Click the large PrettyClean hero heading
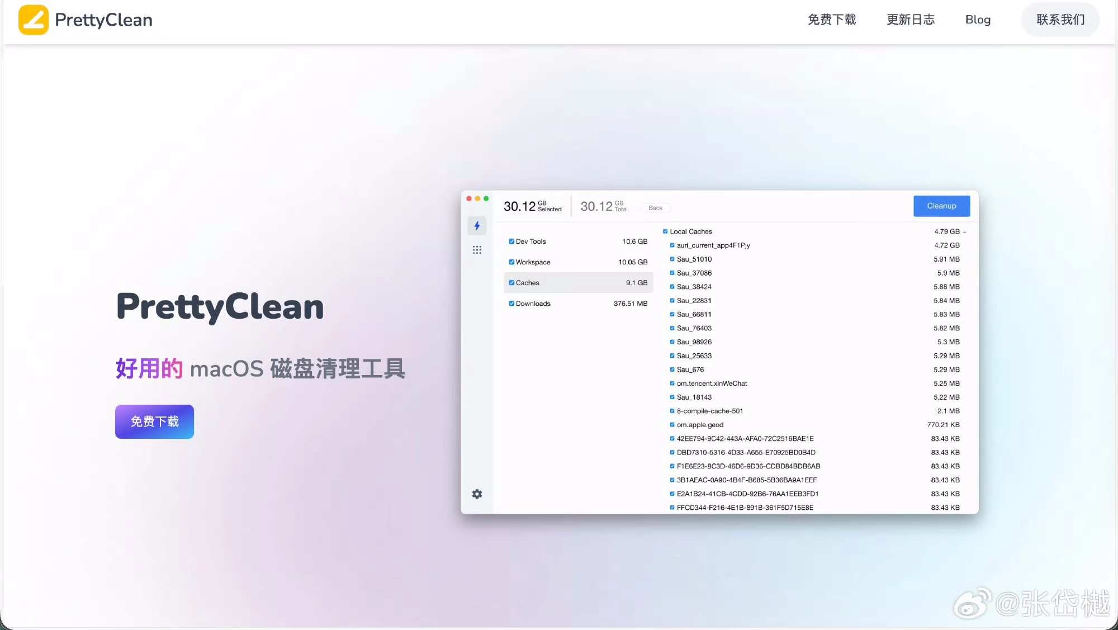This screenshot has height=630, width=1118. coord(220,307)
